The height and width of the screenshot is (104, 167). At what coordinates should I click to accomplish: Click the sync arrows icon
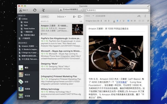pos(35,10)
